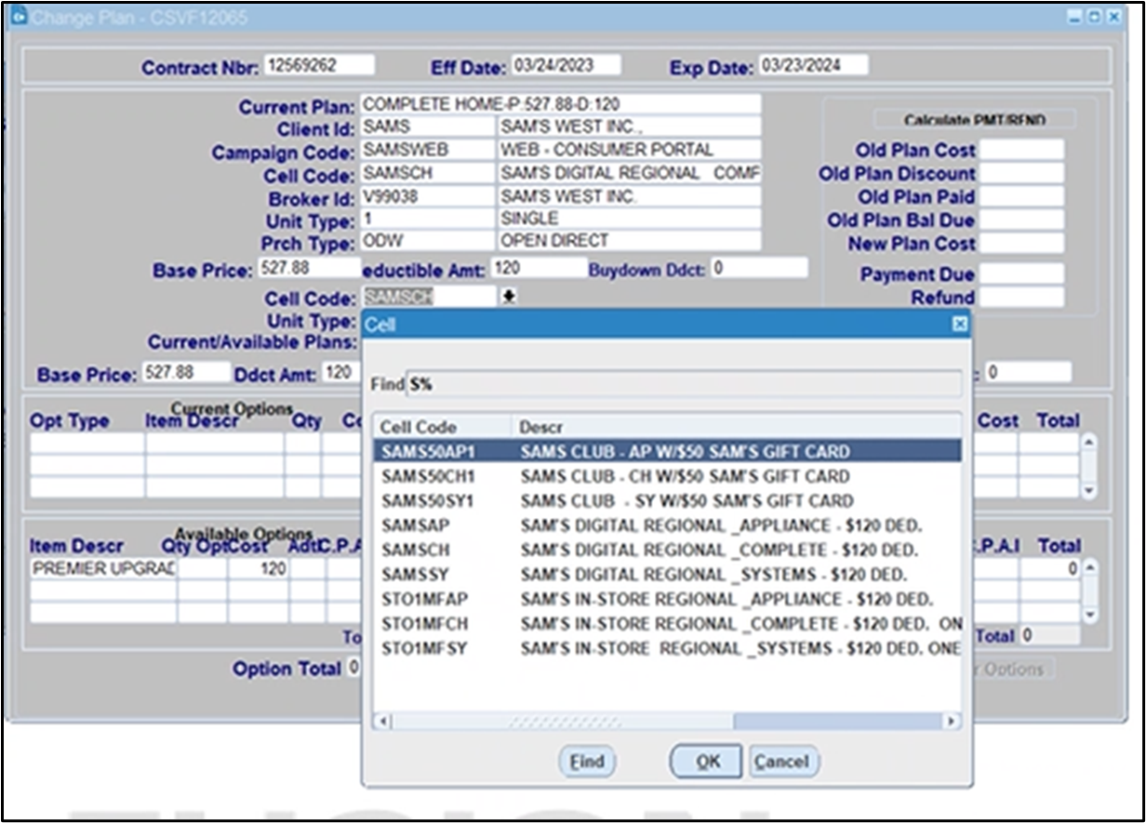Viewport: 1146px width, 823px height.
Task: Click the Descr column header
Action: pos(736,427)
